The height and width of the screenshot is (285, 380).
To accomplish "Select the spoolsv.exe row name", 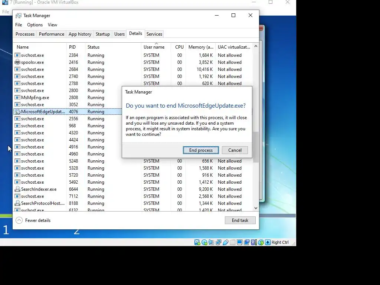I will point(33,62).
